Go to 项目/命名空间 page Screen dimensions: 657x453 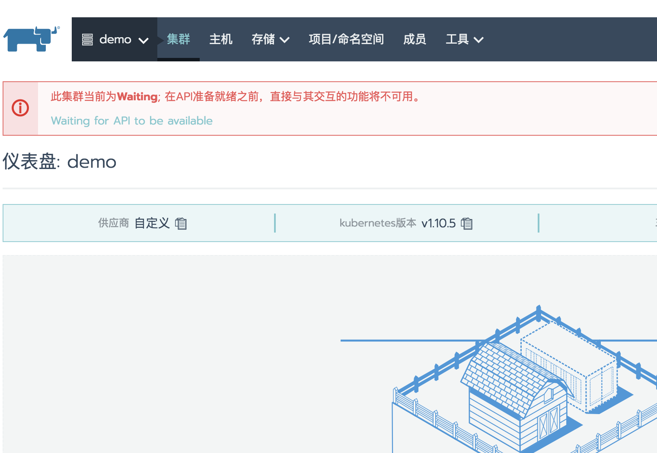tap(346, 39)
